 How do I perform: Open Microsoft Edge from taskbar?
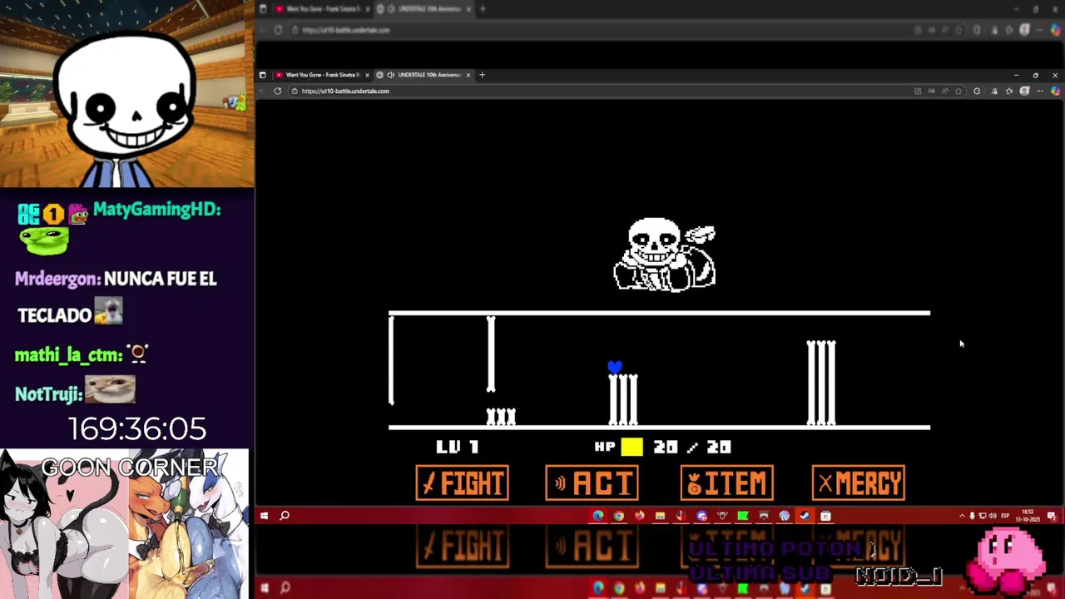(x=598, y=516)
